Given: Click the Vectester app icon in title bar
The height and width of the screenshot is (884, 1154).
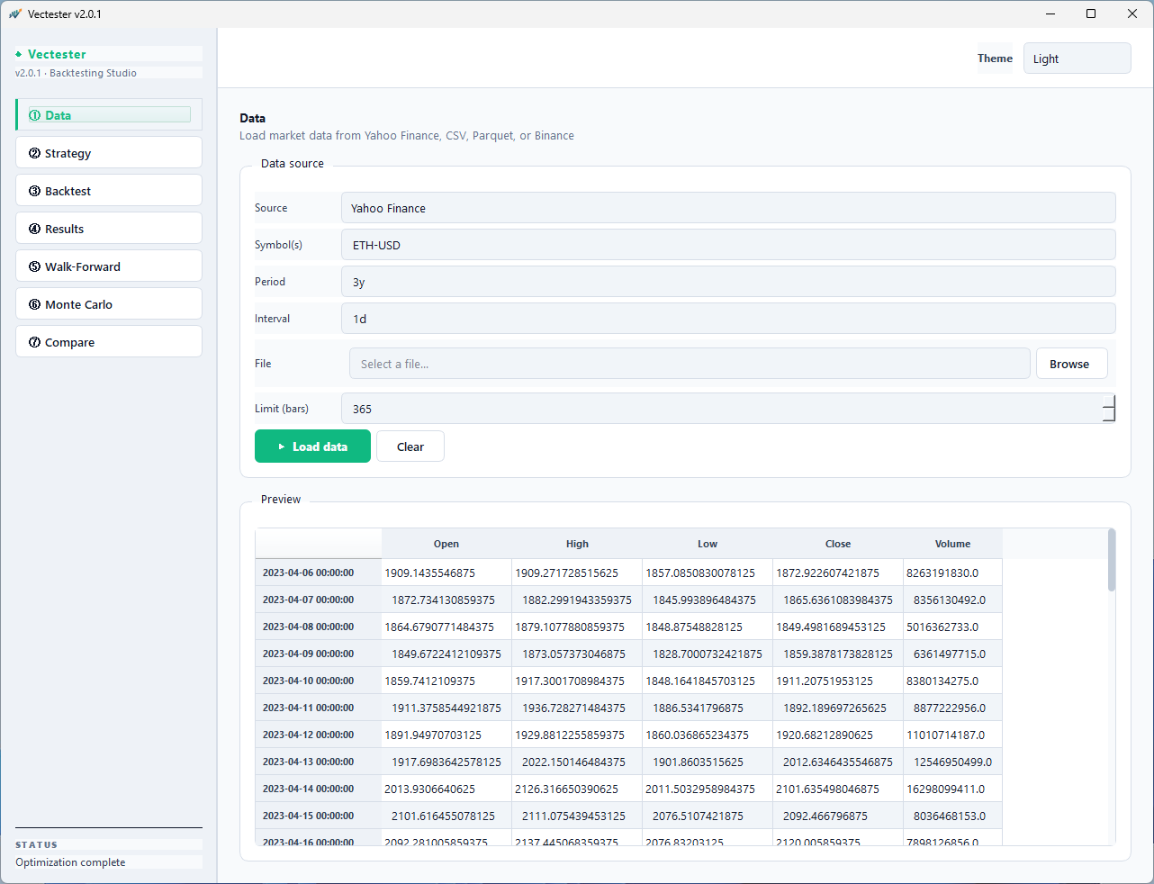Looking at the screenshot, I should click(x=15, y=14).
